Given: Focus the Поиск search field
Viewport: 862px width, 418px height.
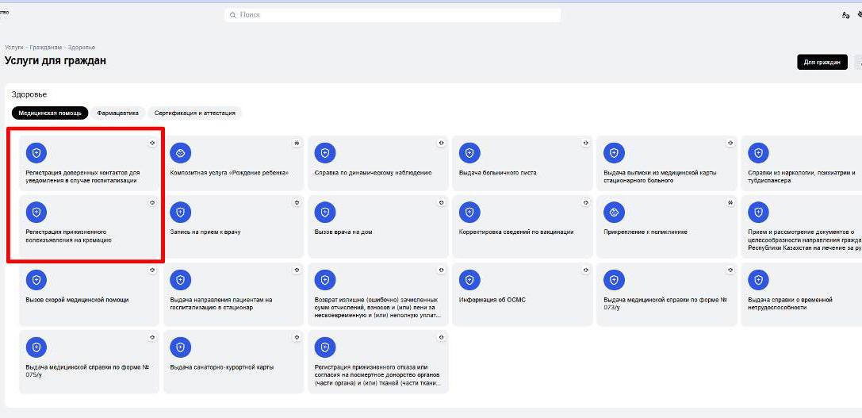Looking at the screenshot, I should tap(393, 15).
